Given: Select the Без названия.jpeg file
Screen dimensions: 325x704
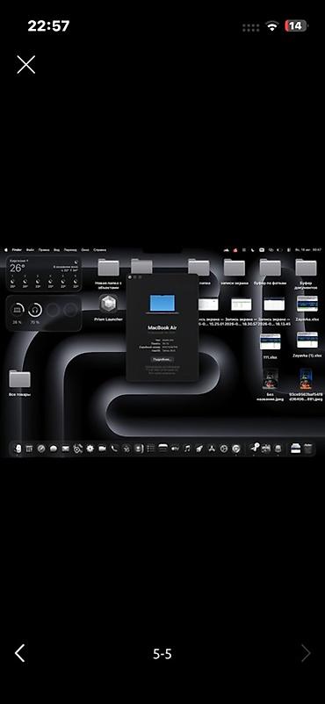Looking at the screenshot, I should [271, 384].
